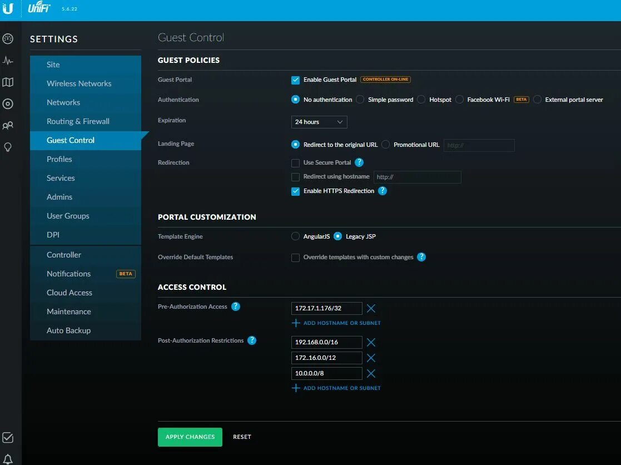Edit the 172..16.0.0/12 restriction field
The image size is (621, 465).
[x=327, y=358]
